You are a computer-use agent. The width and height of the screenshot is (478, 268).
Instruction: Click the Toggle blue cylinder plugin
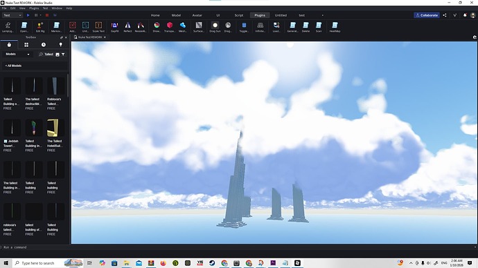[x=244, y=27]
